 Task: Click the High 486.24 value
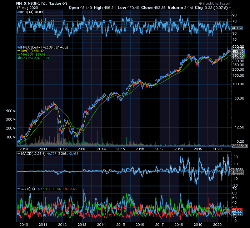tap(105, 7)
